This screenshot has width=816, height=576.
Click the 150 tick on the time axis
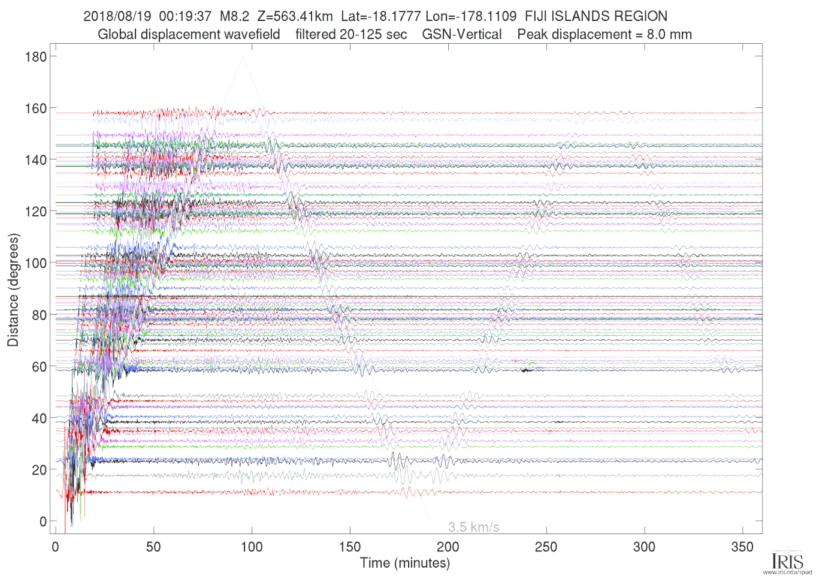pos(350,547)
